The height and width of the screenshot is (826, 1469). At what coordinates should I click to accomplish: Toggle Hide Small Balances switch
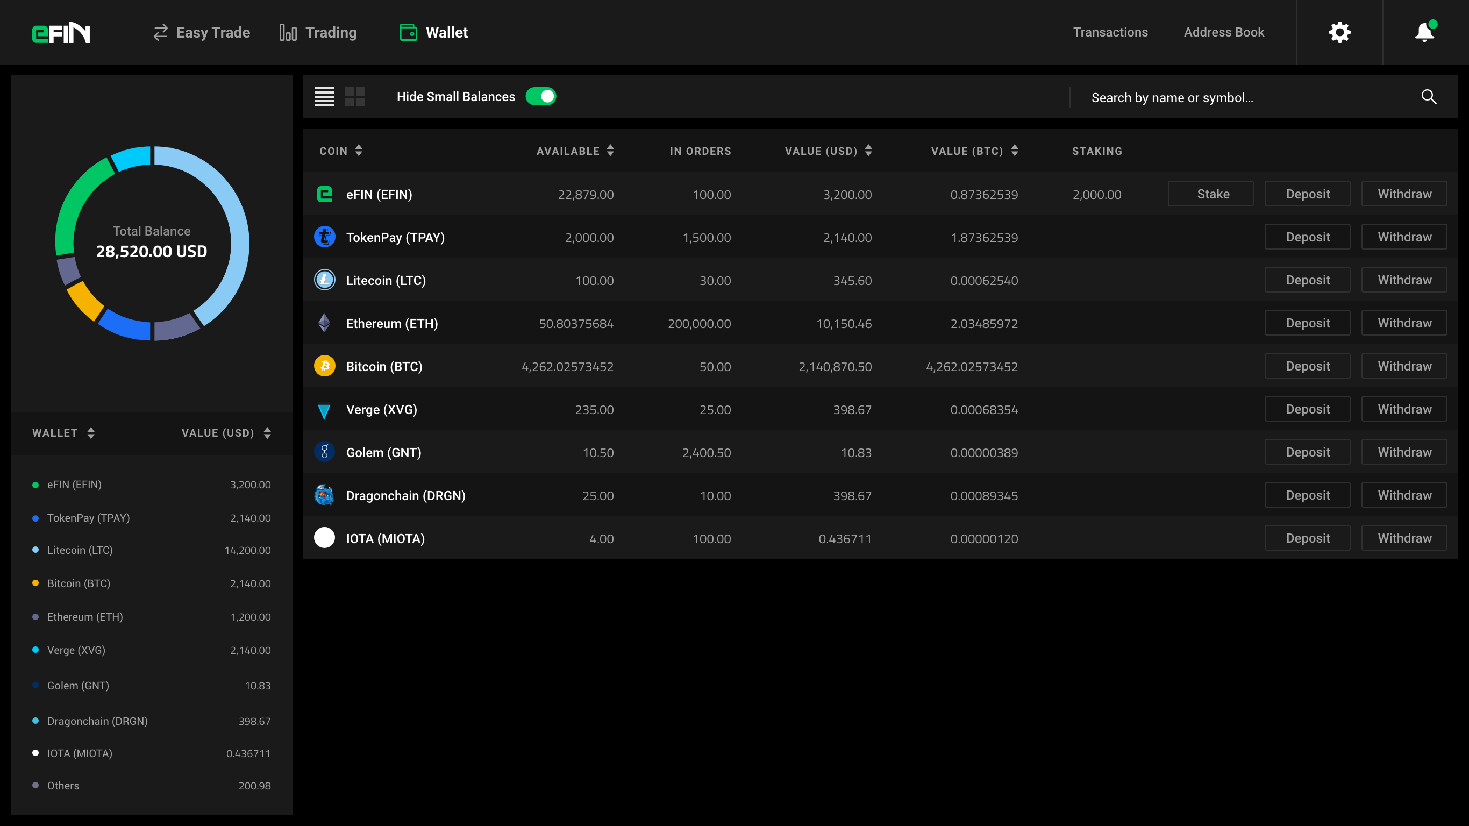point(540,96)
